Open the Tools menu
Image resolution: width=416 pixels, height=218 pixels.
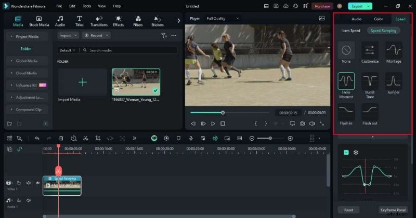(86, 6)
